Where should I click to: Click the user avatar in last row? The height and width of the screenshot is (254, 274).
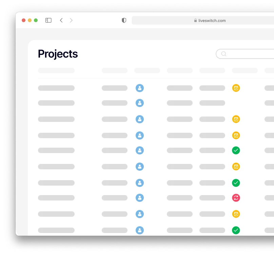140,230
